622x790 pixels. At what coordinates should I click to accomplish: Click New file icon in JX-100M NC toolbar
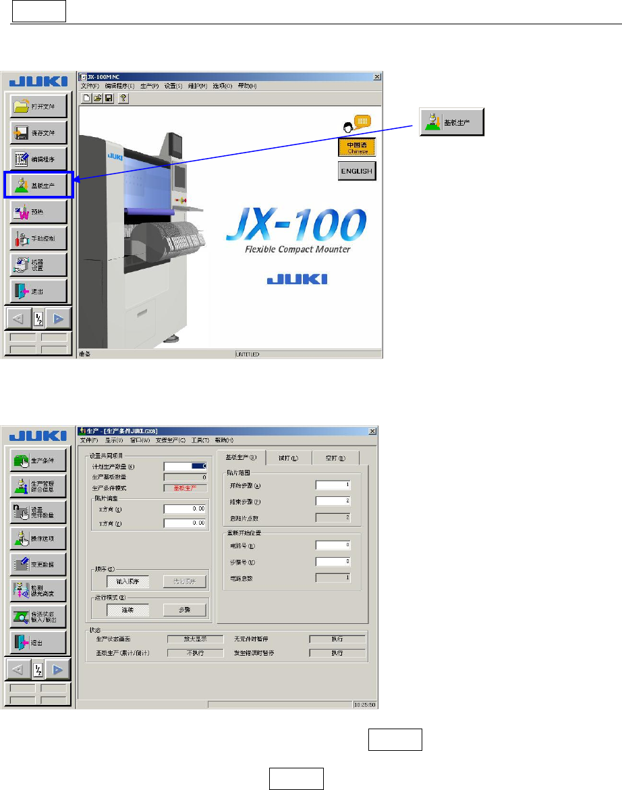point(86,99)
